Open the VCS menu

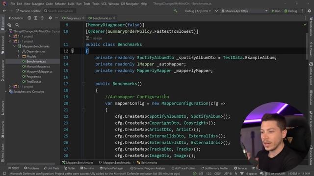click(x=104, y=4)
